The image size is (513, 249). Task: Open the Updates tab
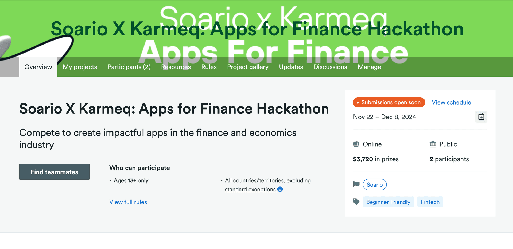click(291, 67)
